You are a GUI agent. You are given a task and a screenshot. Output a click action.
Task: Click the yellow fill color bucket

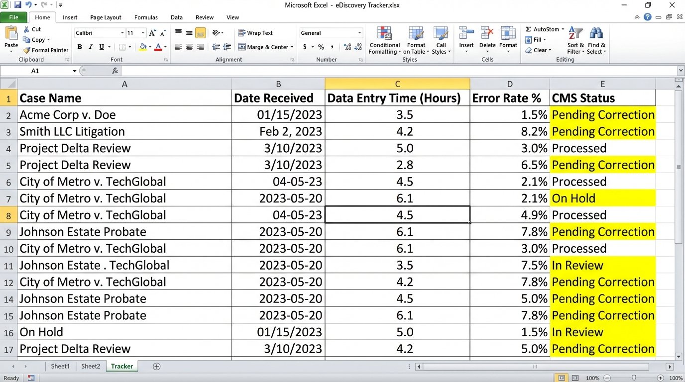(143, 47)
